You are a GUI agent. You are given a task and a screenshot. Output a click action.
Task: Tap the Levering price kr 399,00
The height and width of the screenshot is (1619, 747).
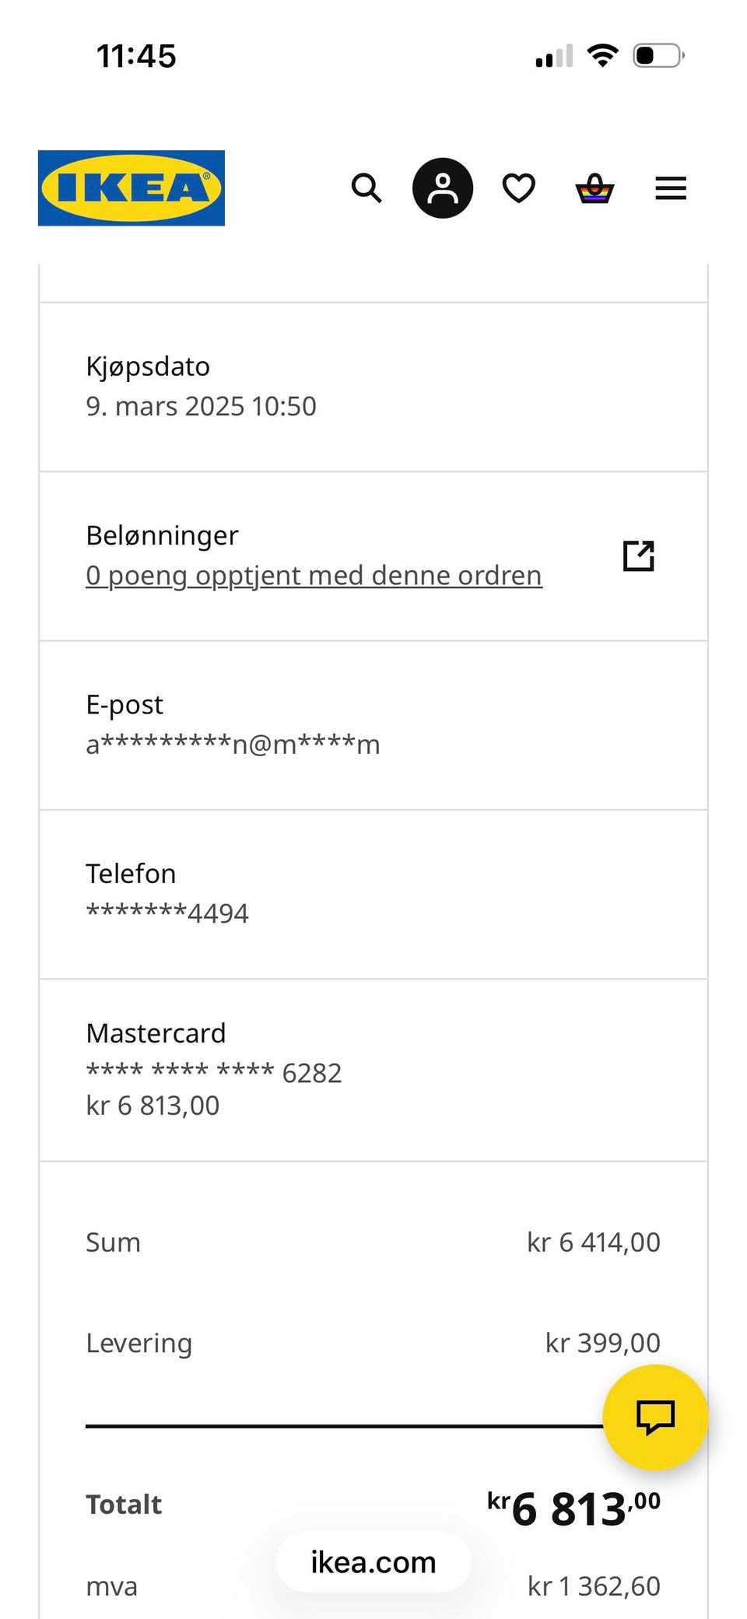tap(602, 1343)
